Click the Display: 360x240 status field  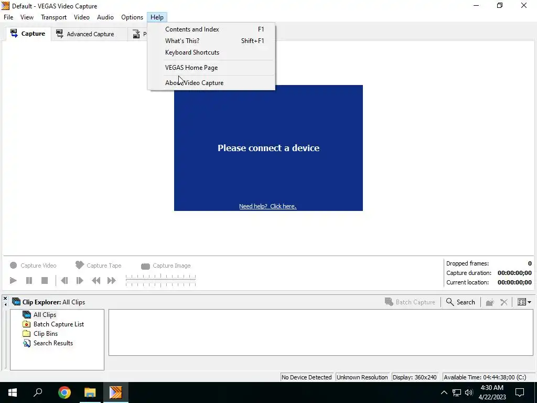415,377
